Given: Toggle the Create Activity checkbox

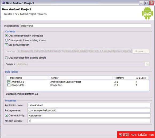Looking at the screenshot, I should pyautogui.click(x=6, y=115).
